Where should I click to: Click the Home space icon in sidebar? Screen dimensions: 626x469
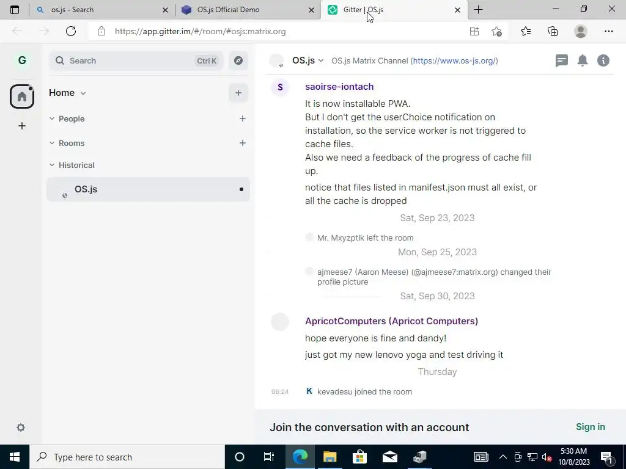click(22, 96)
